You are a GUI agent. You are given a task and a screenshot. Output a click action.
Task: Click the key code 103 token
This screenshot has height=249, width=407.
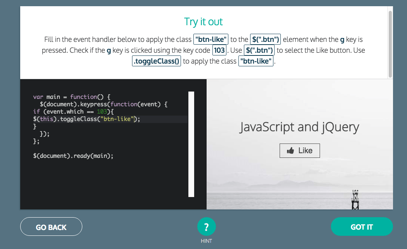click(x=219, y=50)
